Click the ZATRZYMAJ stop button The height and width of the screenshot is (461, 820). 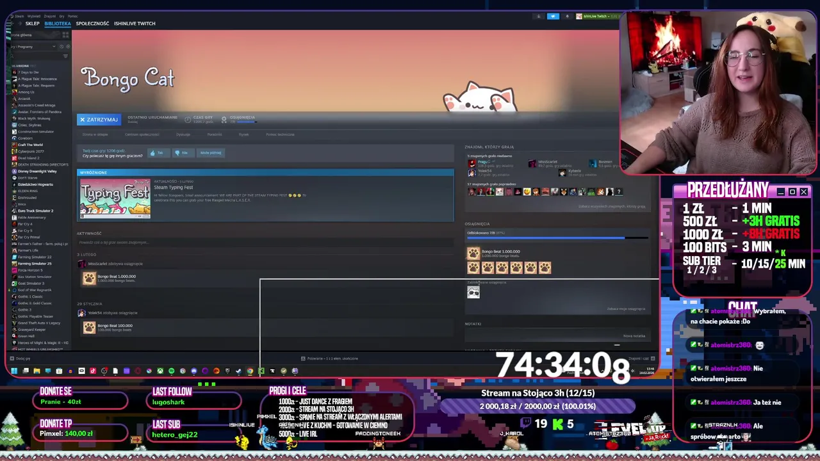99,119
